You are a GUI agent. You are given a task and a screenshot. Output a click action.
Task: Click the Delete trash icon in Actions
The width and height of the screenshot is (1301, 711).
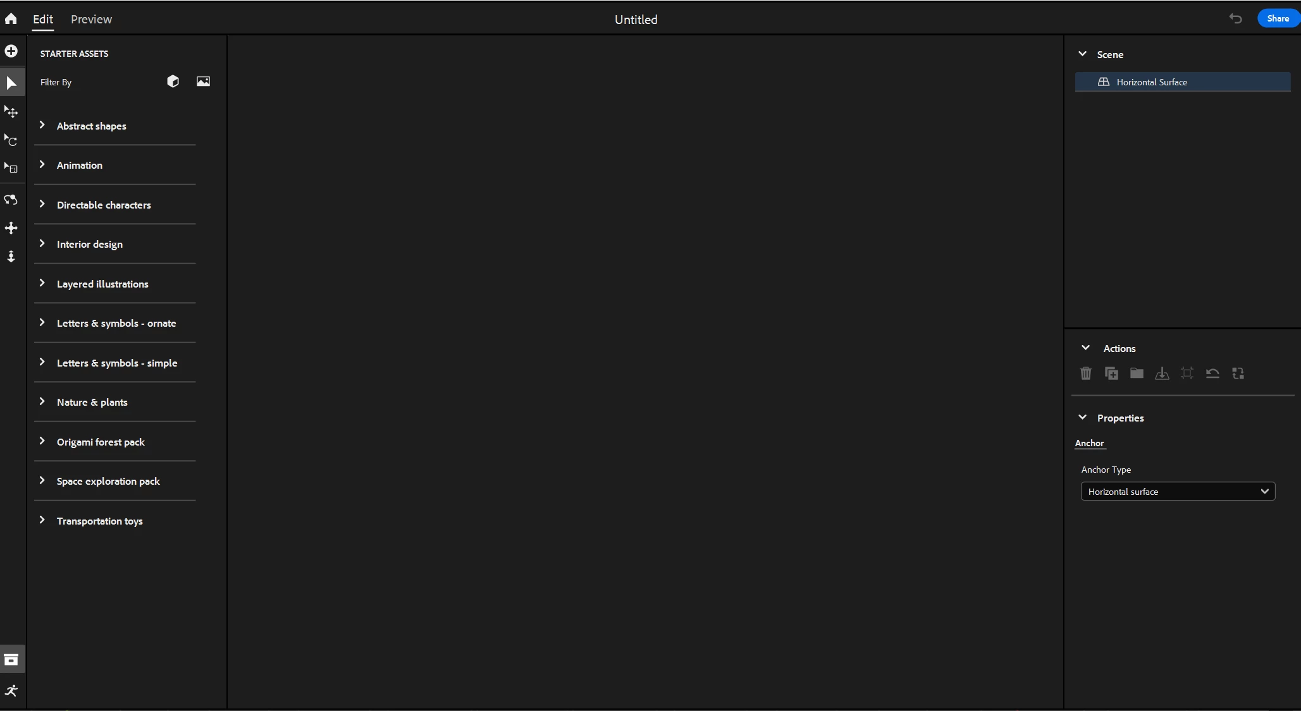coord(1086,374)
